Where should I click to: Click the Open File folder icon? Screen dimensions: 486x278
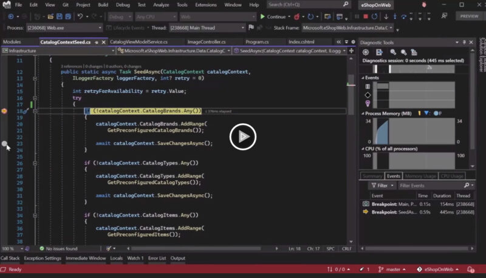click(50, 16)
